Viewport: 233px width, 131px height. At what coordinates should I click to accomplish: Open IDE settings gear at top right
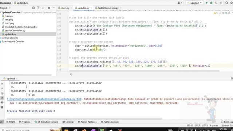[232, 3]
